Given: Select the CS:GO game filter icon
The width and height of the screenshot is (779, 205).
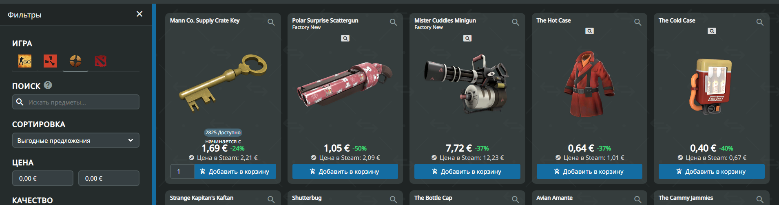Looking at the screenshot, I should (x=25, y=61).
